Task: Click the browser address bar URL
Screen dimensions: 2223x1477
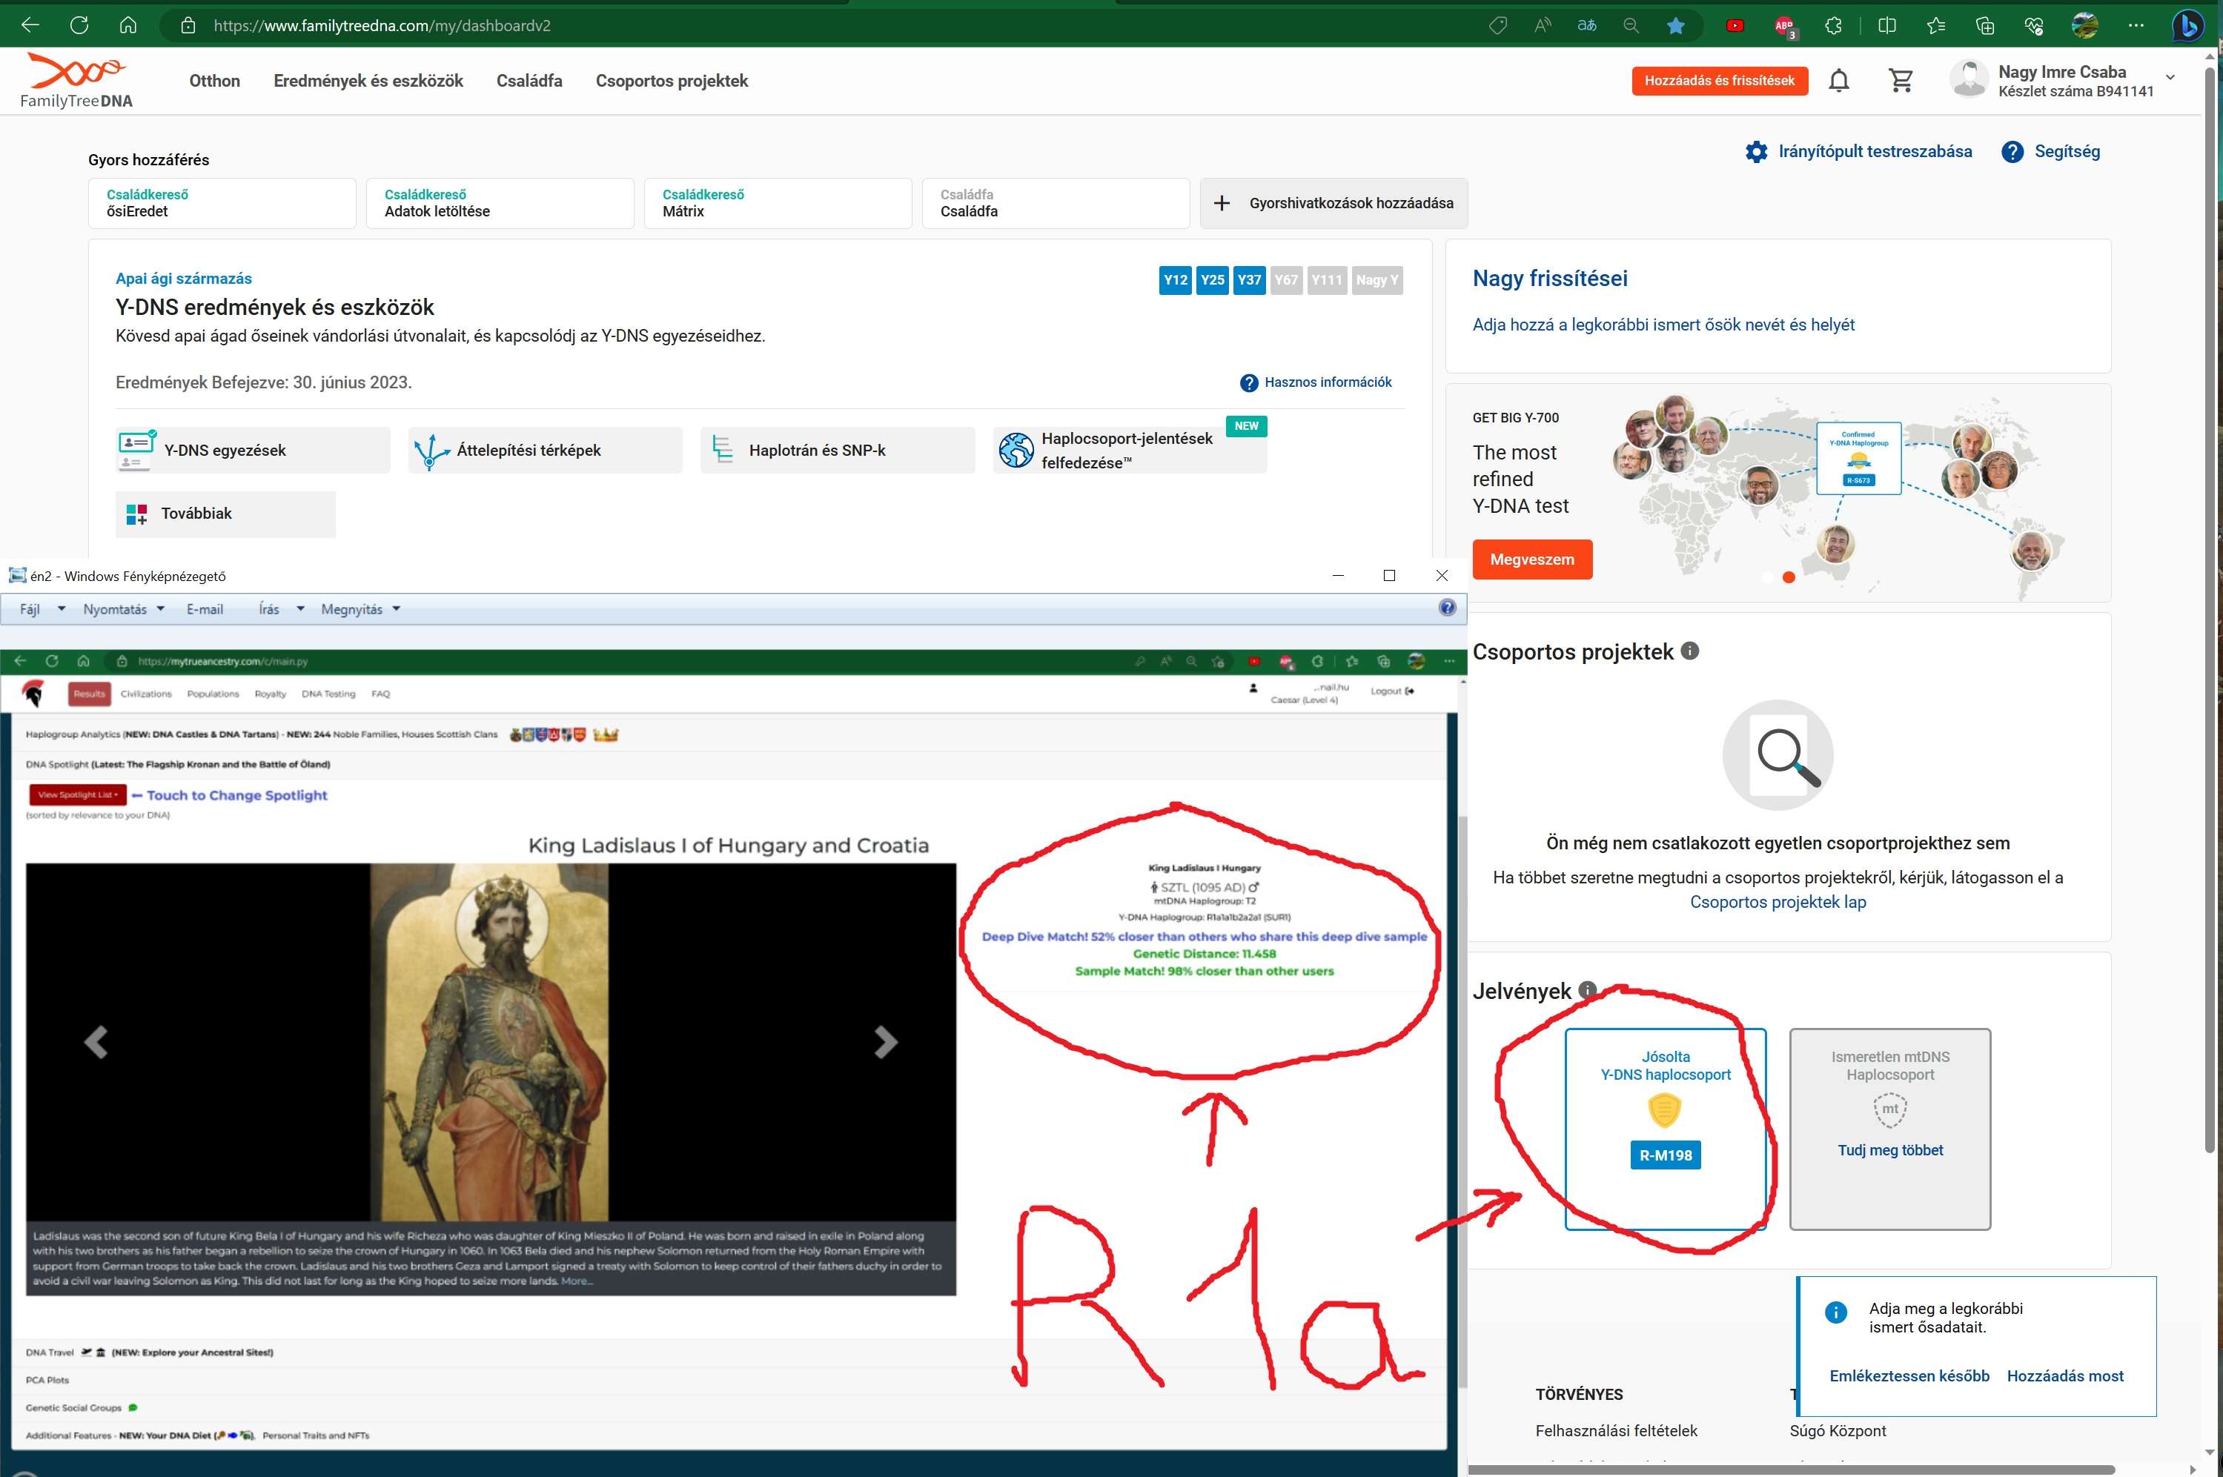Action: 382,25
